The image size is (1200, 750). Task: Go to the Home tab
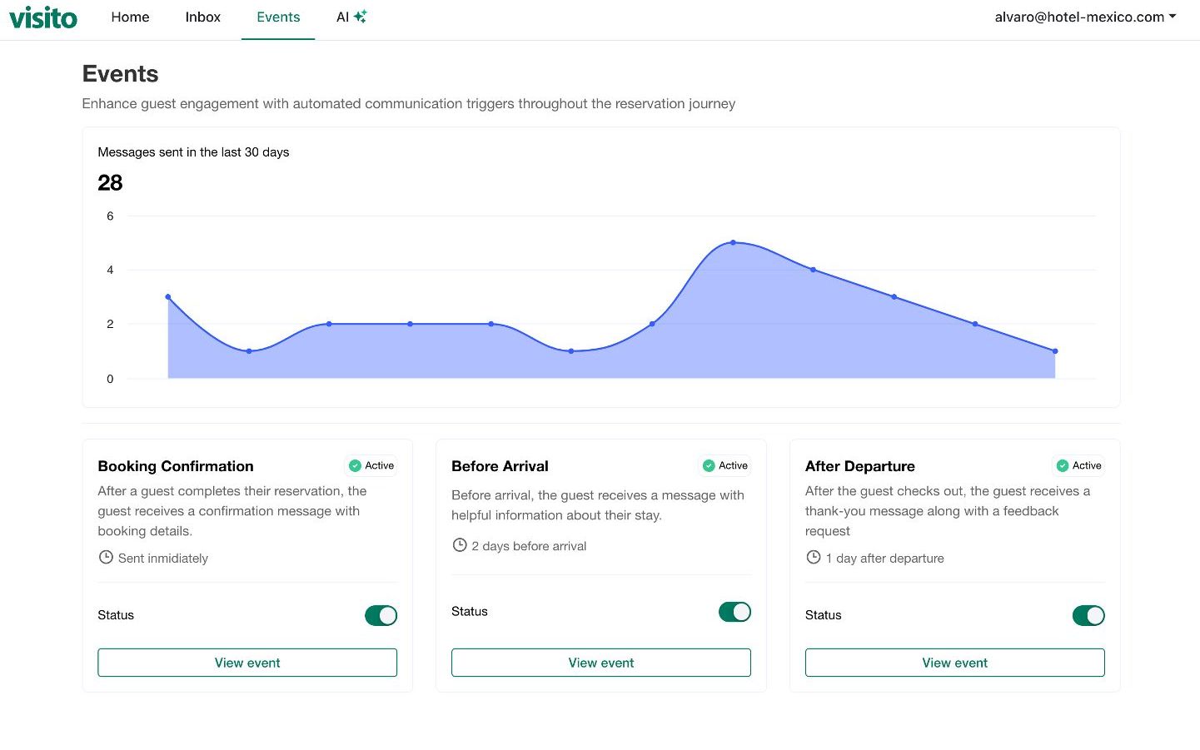pos(130,17)
